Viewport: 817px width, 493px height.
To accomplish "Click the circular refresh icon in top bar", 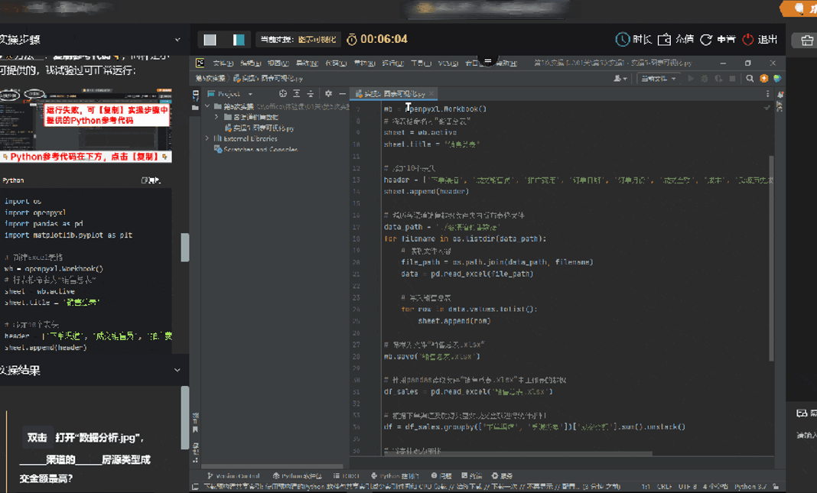I will pos(706,40).
